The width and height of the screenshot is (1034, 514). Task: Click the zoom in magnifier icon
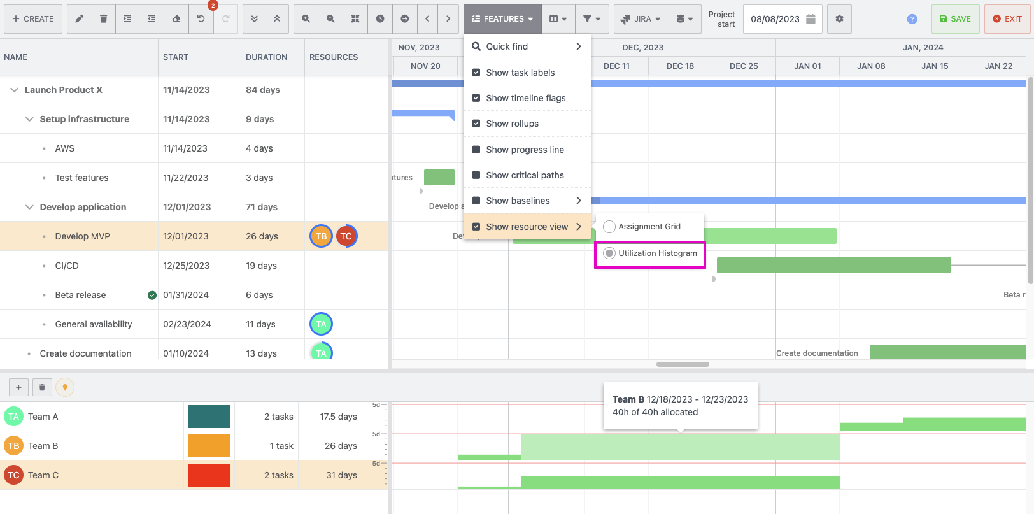pyautogui.click(x=306, y=19)
